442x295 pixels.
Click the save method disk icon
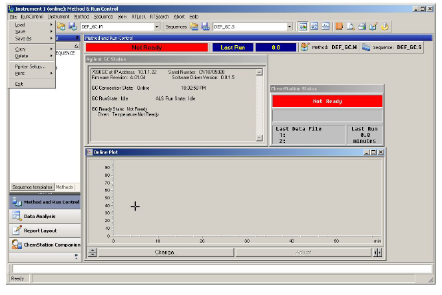[x=73, y=27]
